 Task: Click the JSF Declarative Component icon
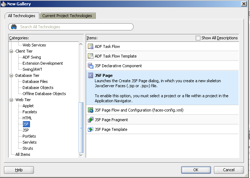[91, 66]
